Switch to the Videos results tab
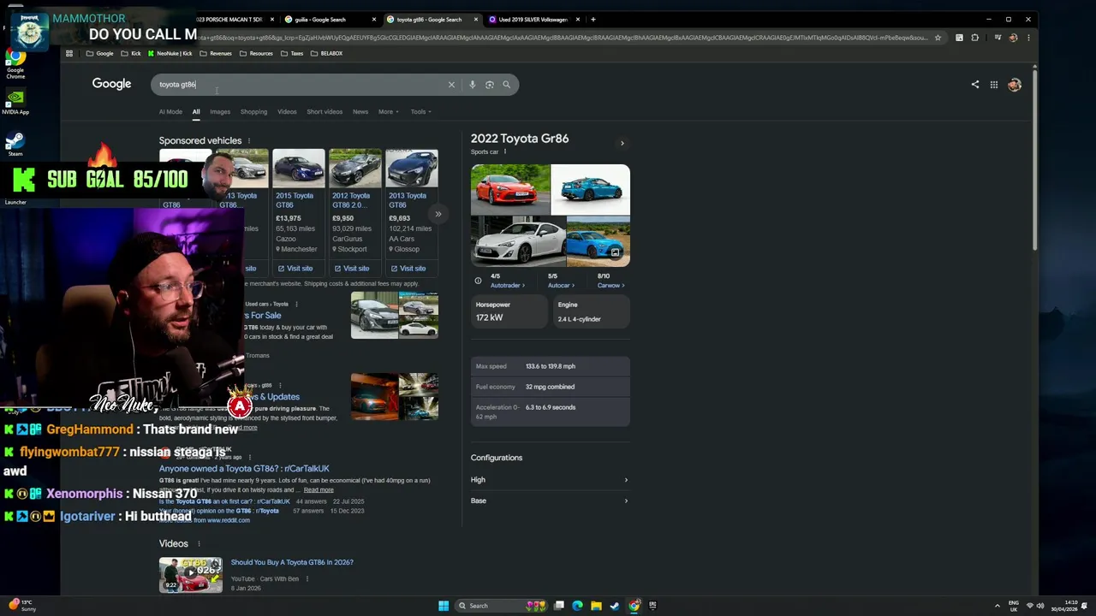 click(287, 112)
